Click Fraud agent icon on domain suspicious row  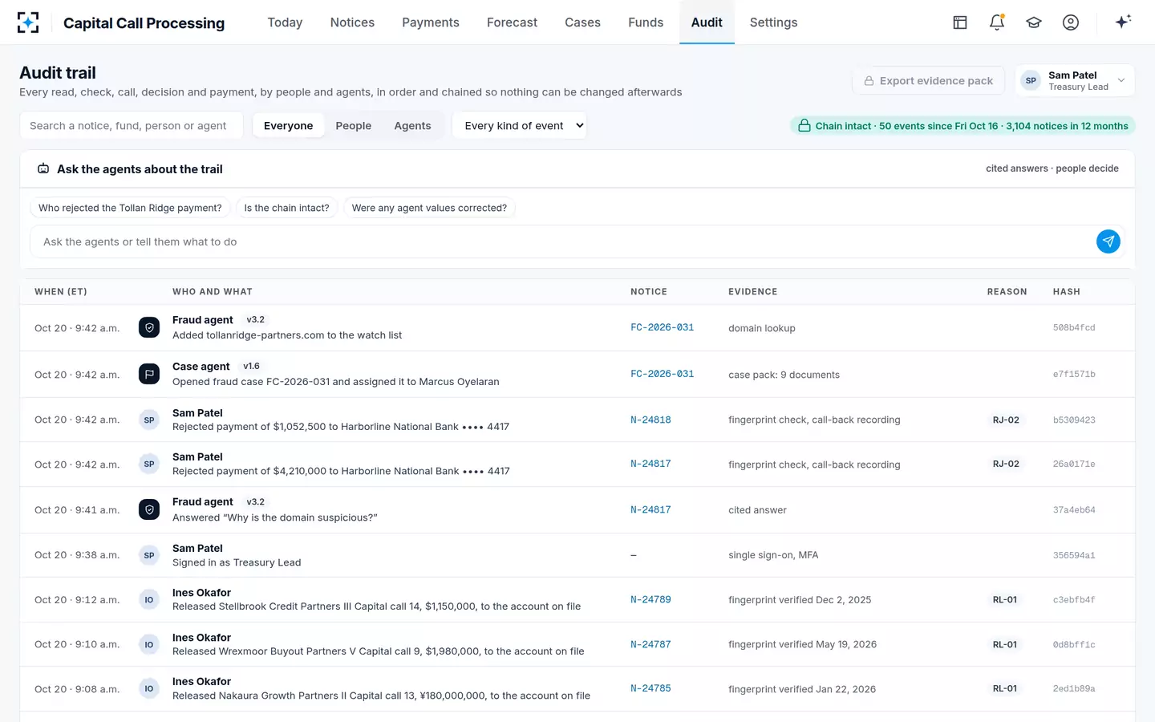(149, 509)
